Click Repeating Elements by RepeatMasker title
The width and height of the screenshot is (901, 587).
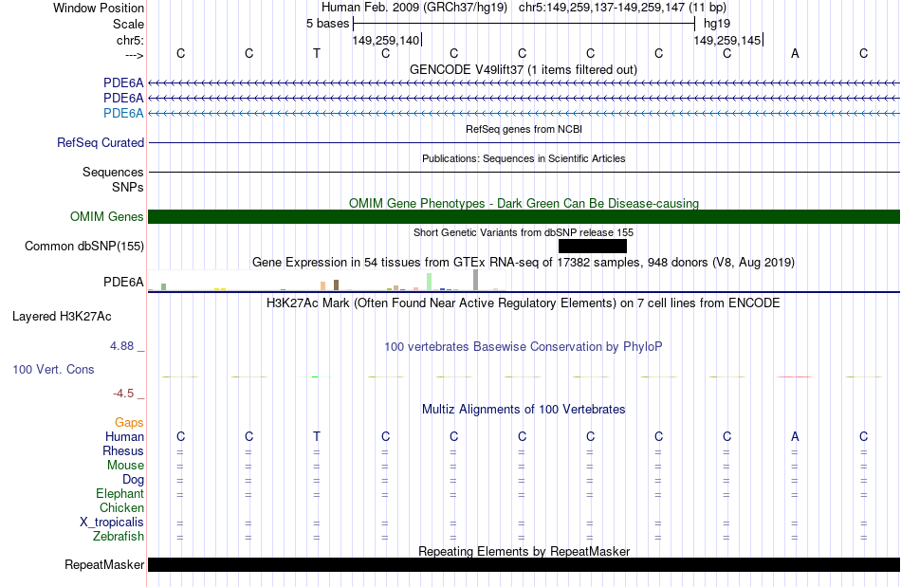(x=524, y=551)
